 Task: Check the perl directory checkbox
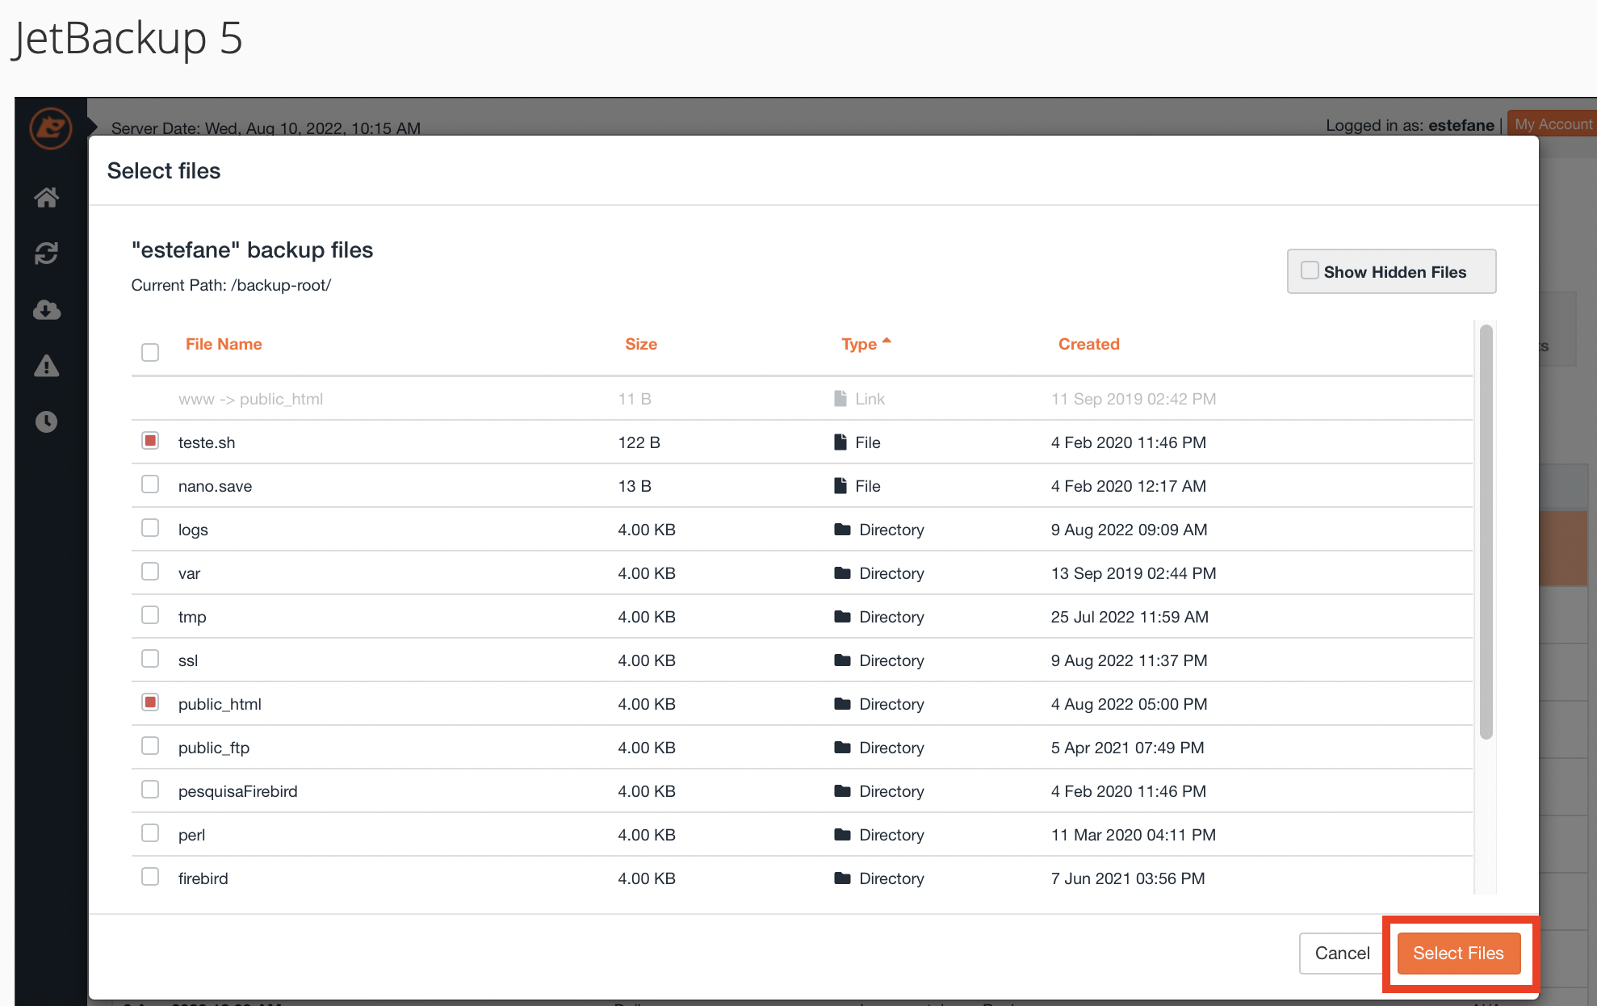click(x=150, y=832)
